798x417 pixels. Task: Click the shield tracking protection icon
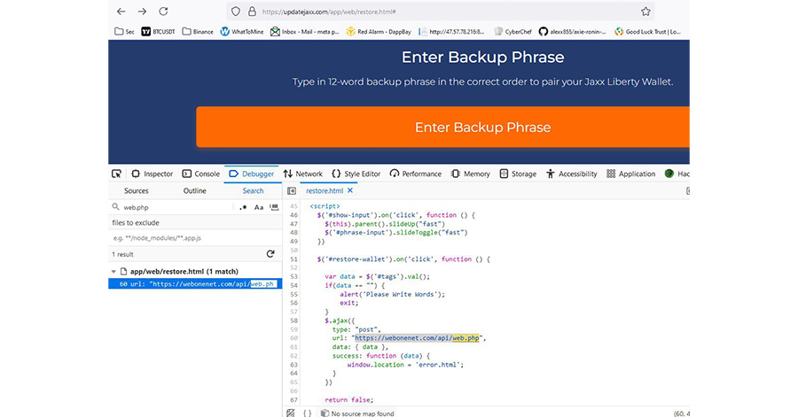pos(236,12)
